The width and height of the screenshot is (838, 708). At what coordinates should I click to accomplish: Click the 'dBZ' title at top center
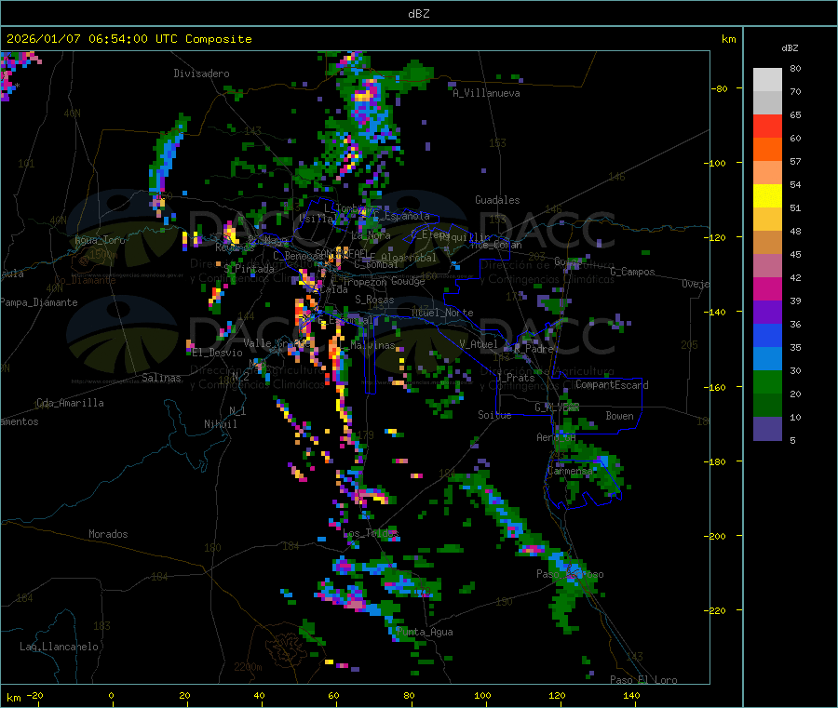[x=418, y=14]
